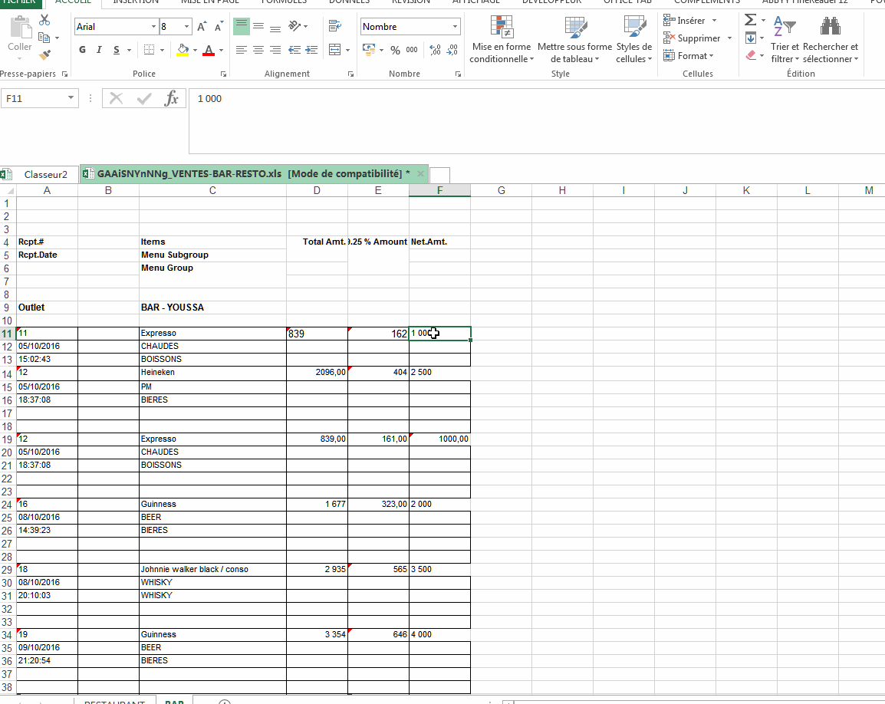The width and height of the screenshot is (885, 704).
Task: Open the Police dialog launcher
Action: click(x=223, y=74)
